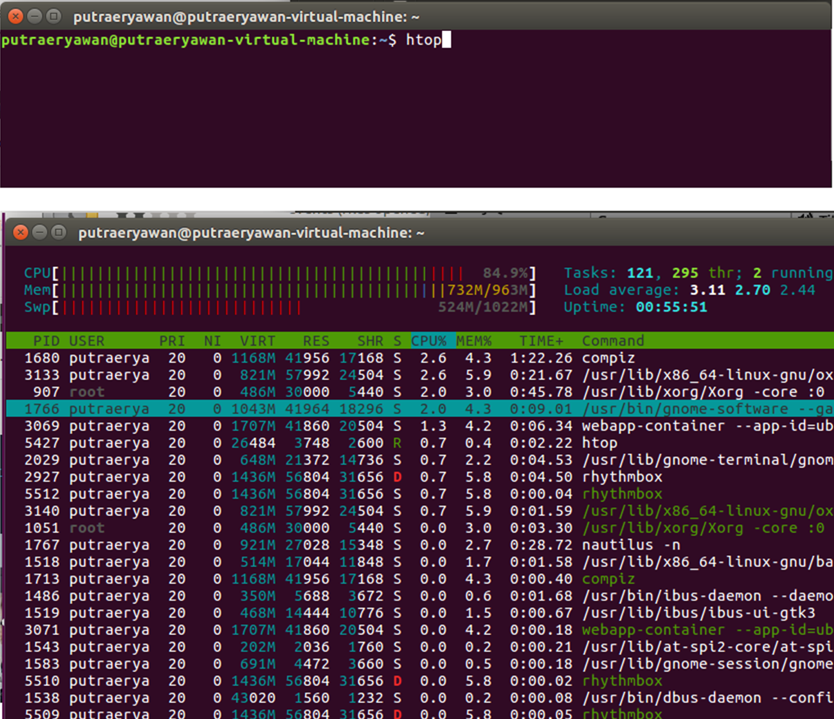Select process row with PID 1518
Viewport: 834px width, 719px height.
[x=420, y=562]
